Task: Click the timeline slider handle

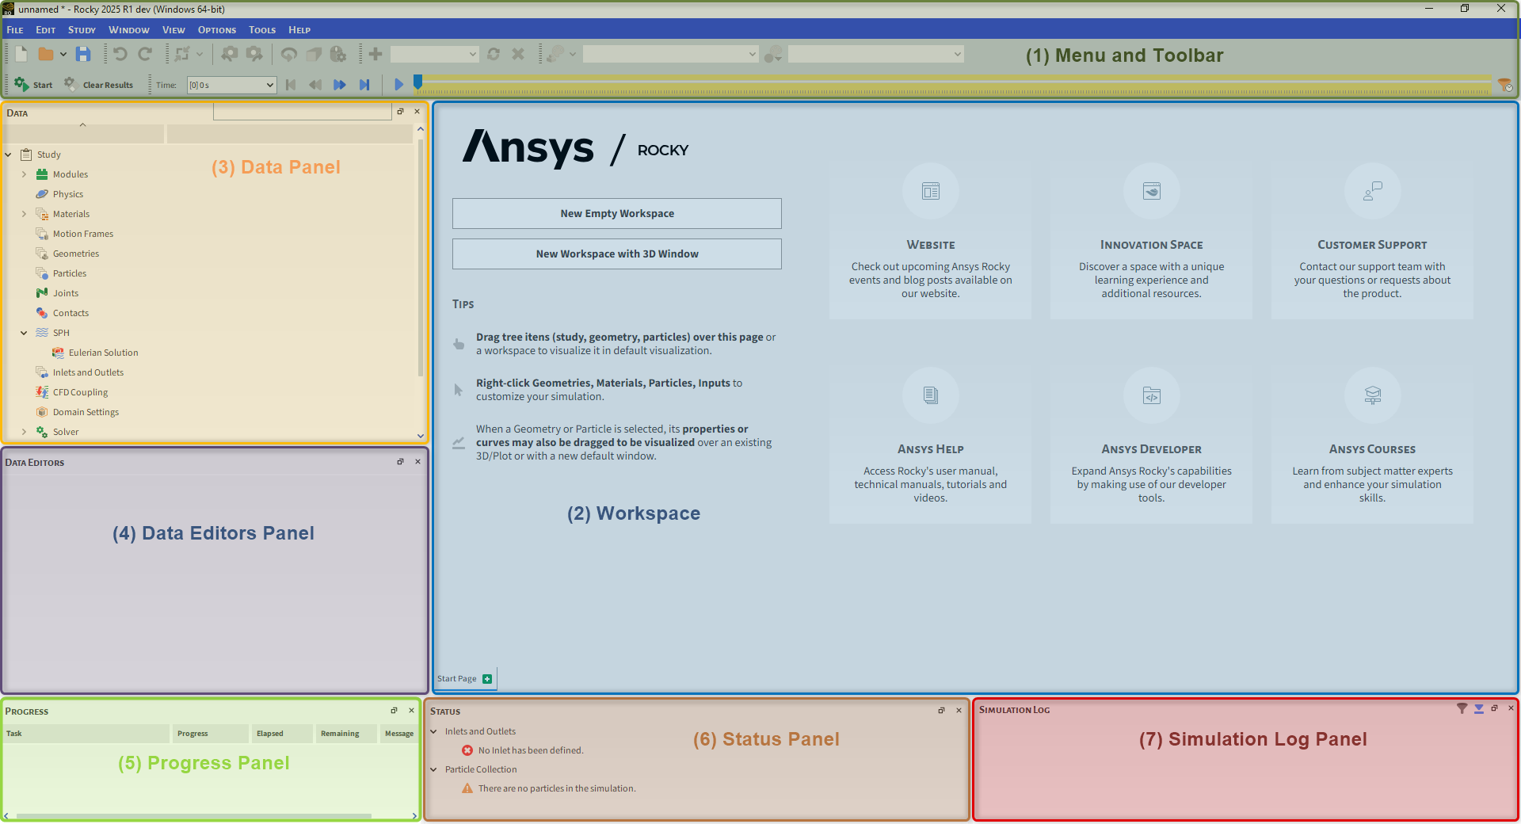Action: (x=417, y=81)
